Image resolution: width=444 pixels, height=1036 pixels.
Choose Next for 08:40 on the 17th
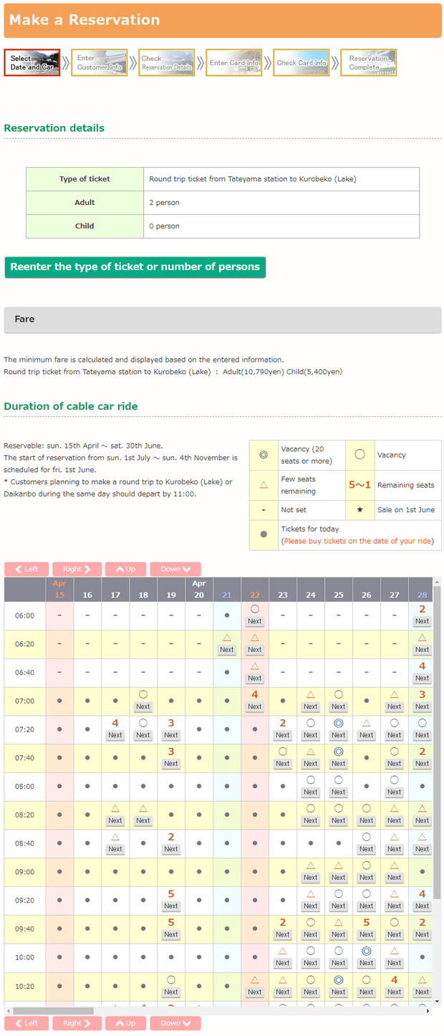tap(115, 849)
